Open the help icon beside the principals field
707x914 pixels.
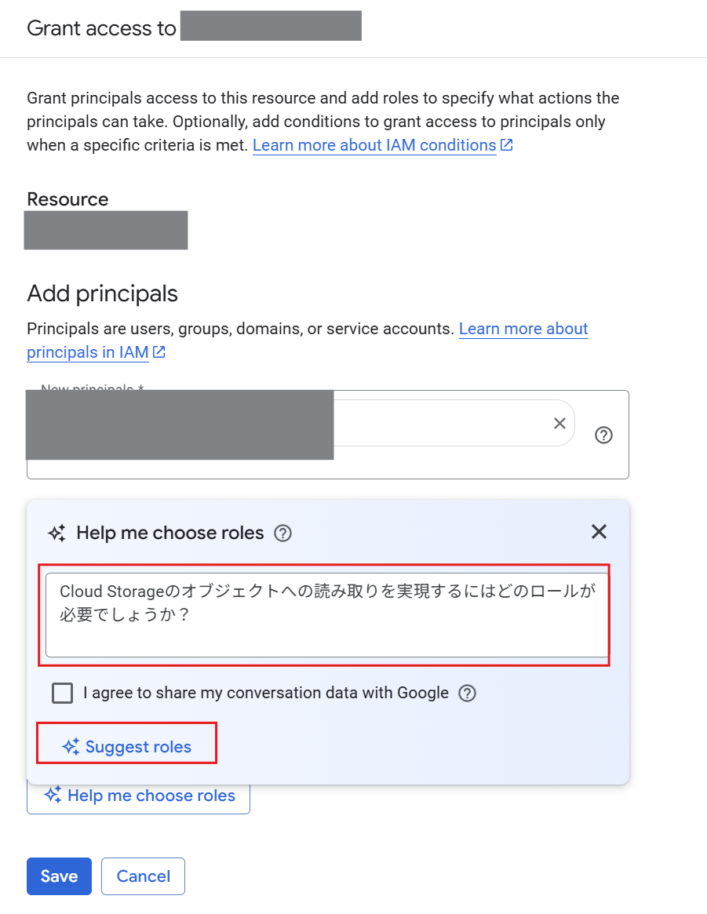603,435
